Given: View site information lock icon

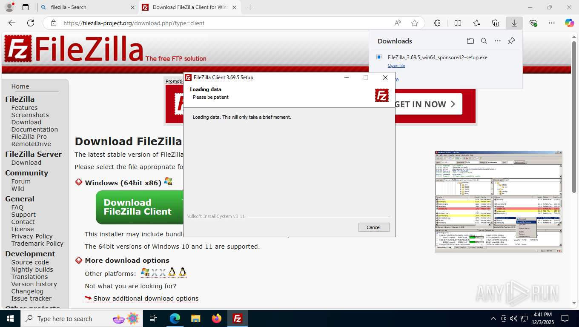Looking at the screenshot, I should (53, 23).
